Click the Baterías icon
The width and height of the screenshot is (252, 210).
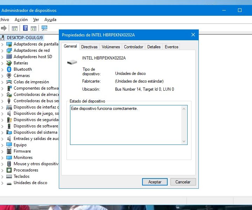coord(9,63)
